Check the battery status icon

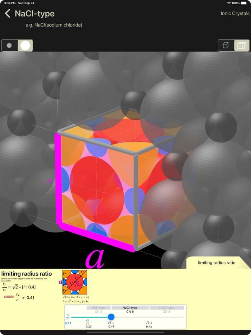point(244,3)
